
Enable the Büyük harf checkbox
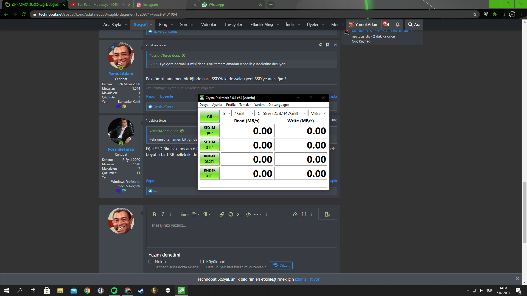click(202, 261)
